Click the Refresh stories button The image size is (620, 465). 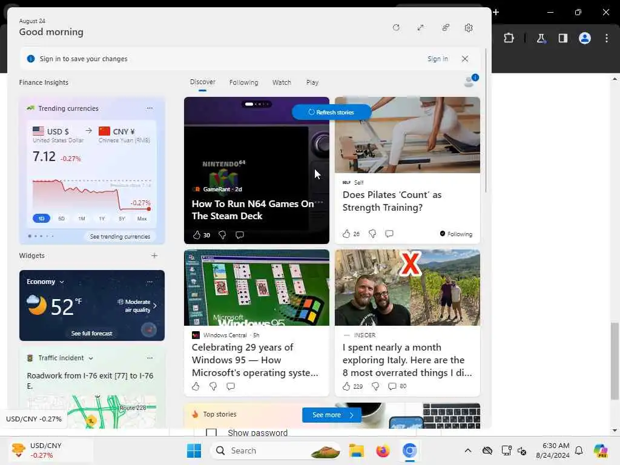pos(331,112)
